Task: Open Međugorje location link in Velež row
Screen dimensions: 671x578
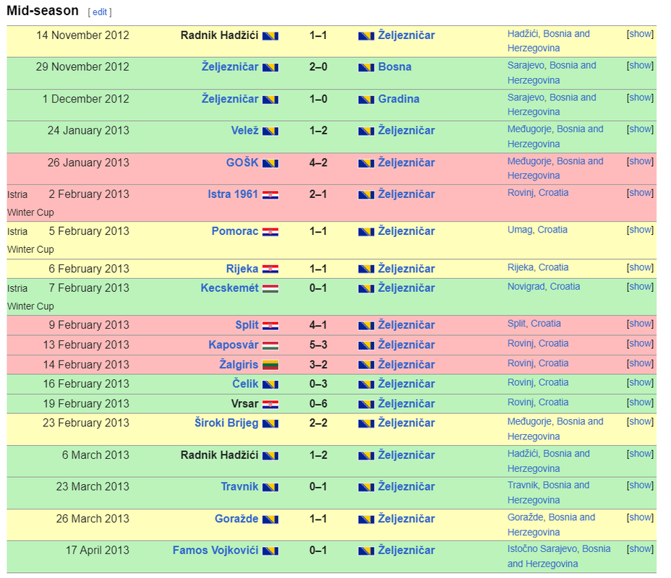Action: pyautogui.click(x=555, y=137)
